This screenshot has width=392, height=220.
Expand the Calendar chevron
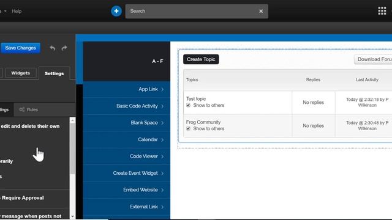click(x=162, y=140)
